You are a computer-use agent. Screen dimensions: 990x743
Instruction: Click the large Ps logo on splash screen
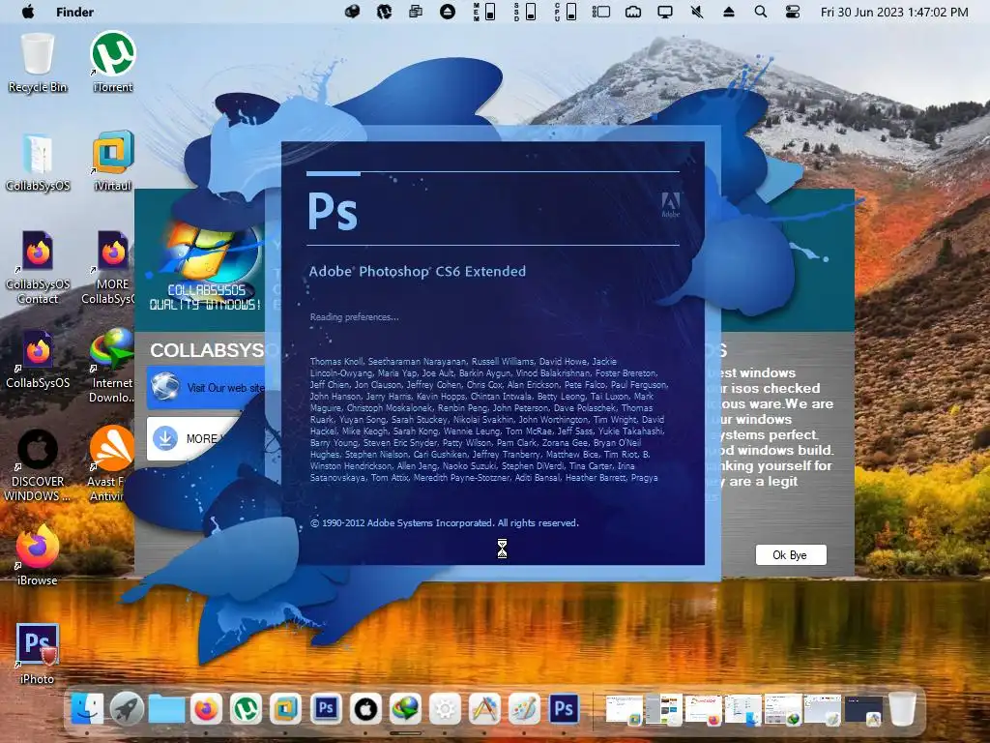click(x=333, y=210)
